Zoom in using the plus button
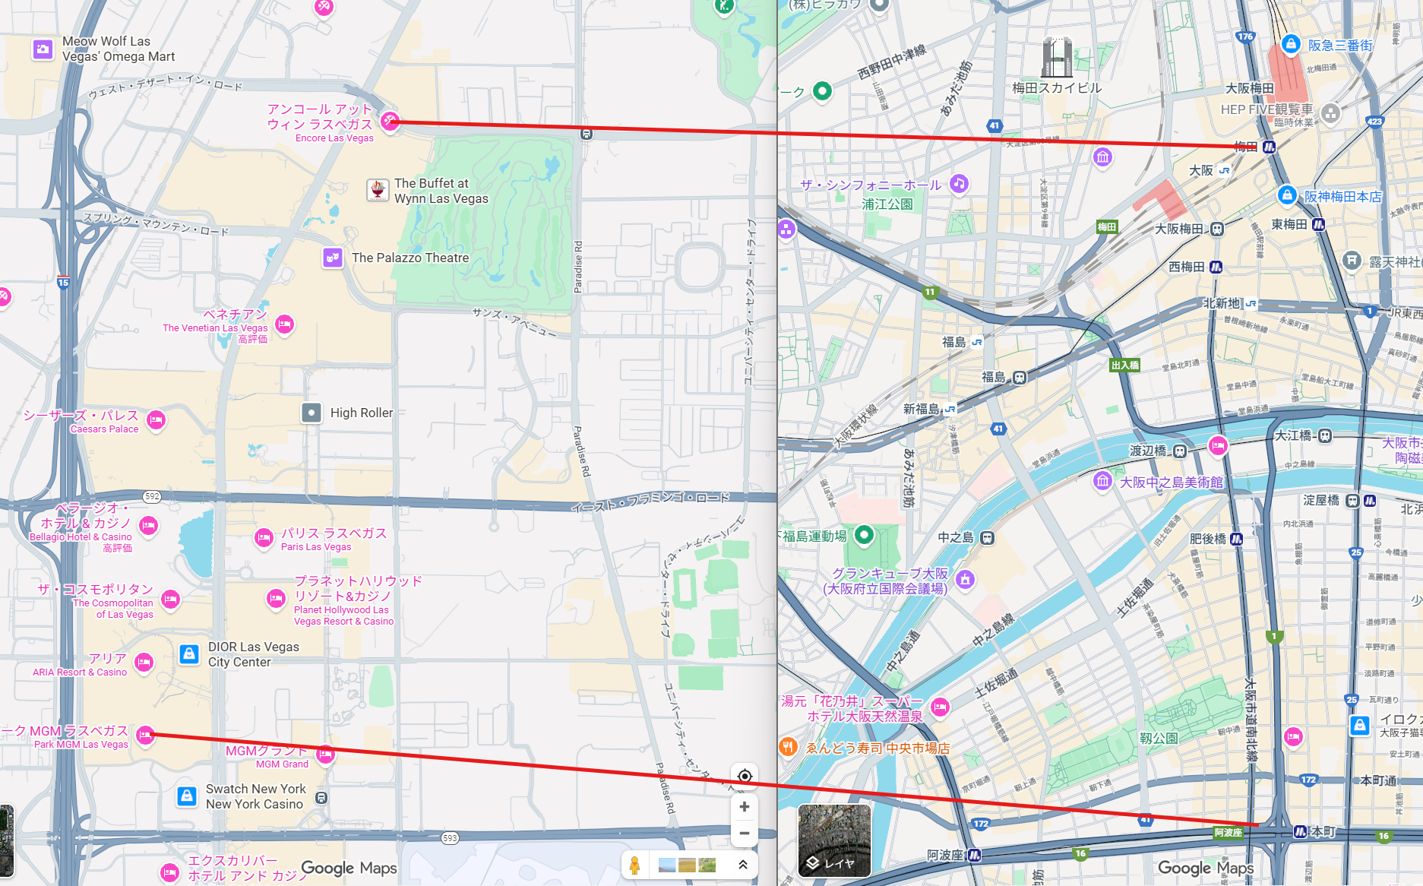Screen dimensions: 1423x886 [744, 807]
